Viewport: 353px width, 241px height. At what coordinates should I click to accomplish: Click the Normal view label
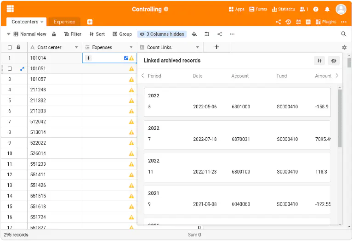[x=33, y=34]
